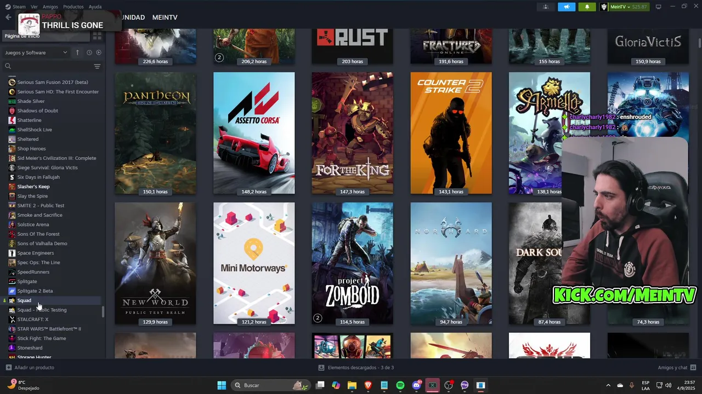Open the friends group icon in top bar

pos(545,7)
